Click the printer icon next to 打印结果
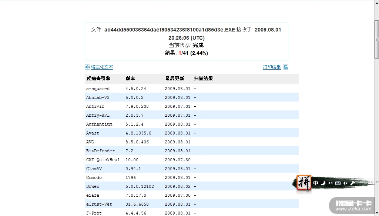 (286, 67)
